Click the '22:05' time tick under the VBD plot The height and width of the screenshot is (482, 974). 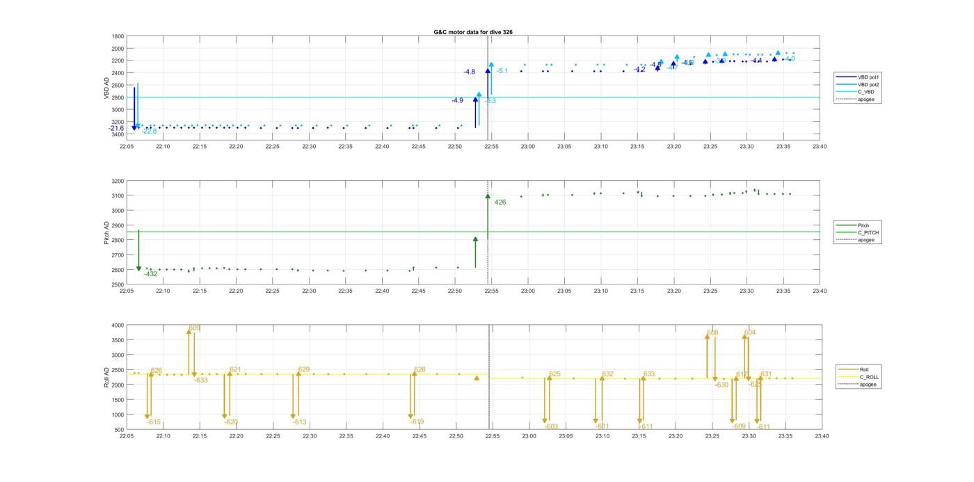pos(127,147)
